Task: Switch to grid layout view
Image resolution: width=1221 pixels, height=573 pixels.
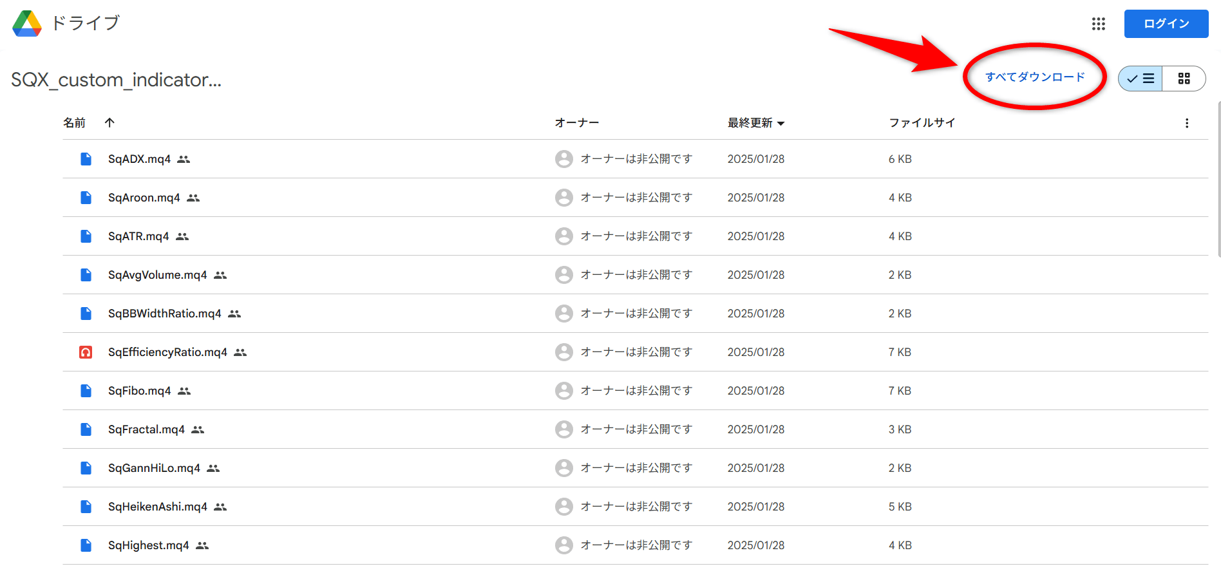Action: (x=1184, y=79)
